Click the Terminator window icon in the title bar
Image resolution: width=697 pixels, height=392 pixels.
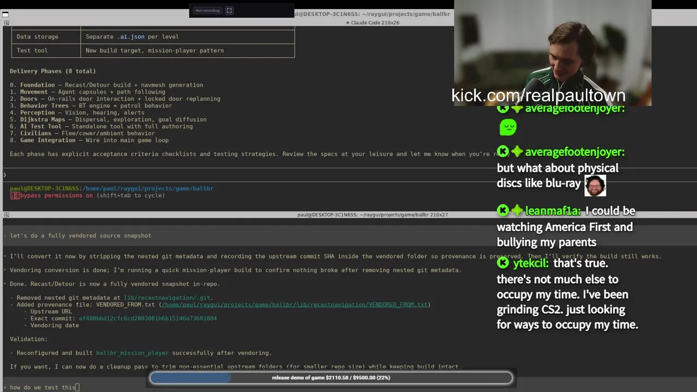5,14
